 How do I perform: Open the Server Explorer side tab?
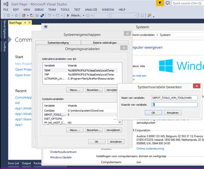click(5, 29)
